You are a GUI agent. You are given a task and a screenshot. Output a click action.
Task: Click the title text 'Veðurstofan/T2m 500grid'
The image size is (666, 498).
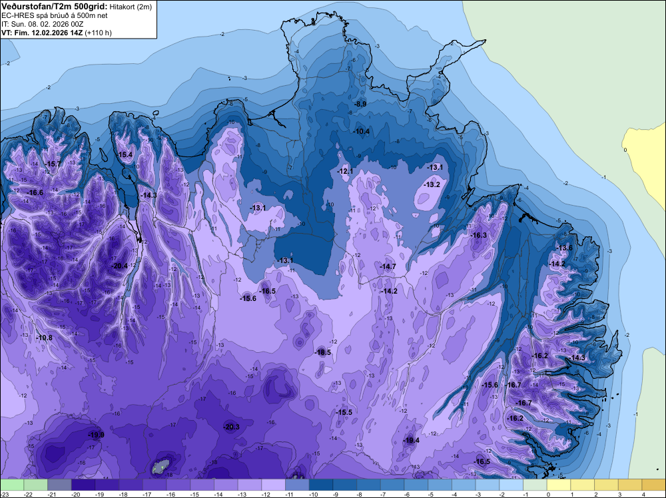coord(55,7)
